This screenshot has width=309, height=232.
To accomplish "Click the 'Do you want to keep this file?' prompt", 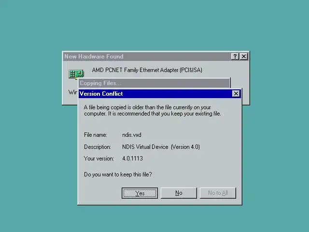I will click(x=118, y=174).
